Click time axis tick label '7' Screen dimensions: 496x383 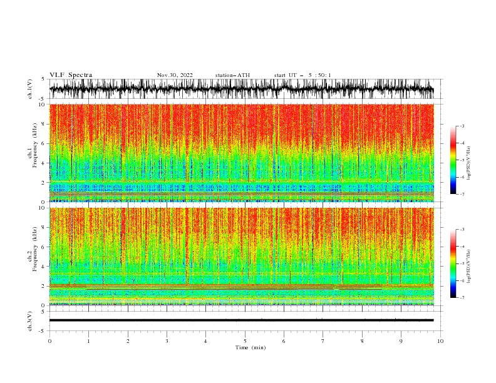[x=323, y=341]
